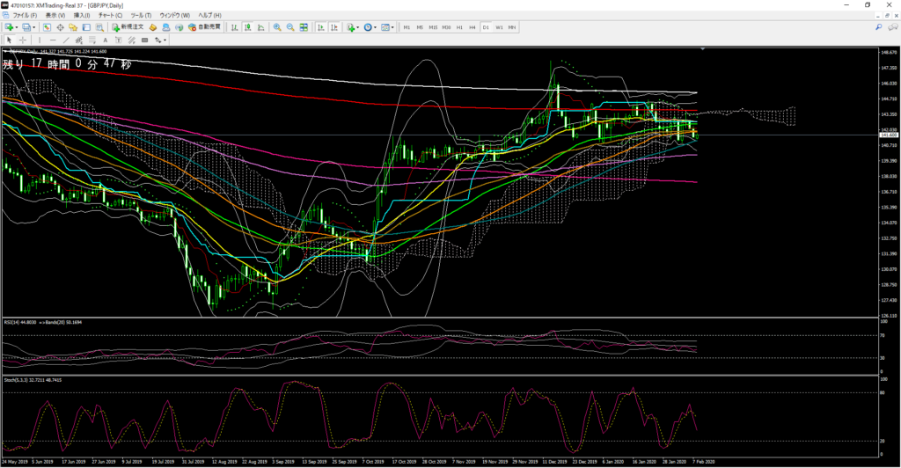
Task: Open the indicators list icon
Action: click(350, 27)
